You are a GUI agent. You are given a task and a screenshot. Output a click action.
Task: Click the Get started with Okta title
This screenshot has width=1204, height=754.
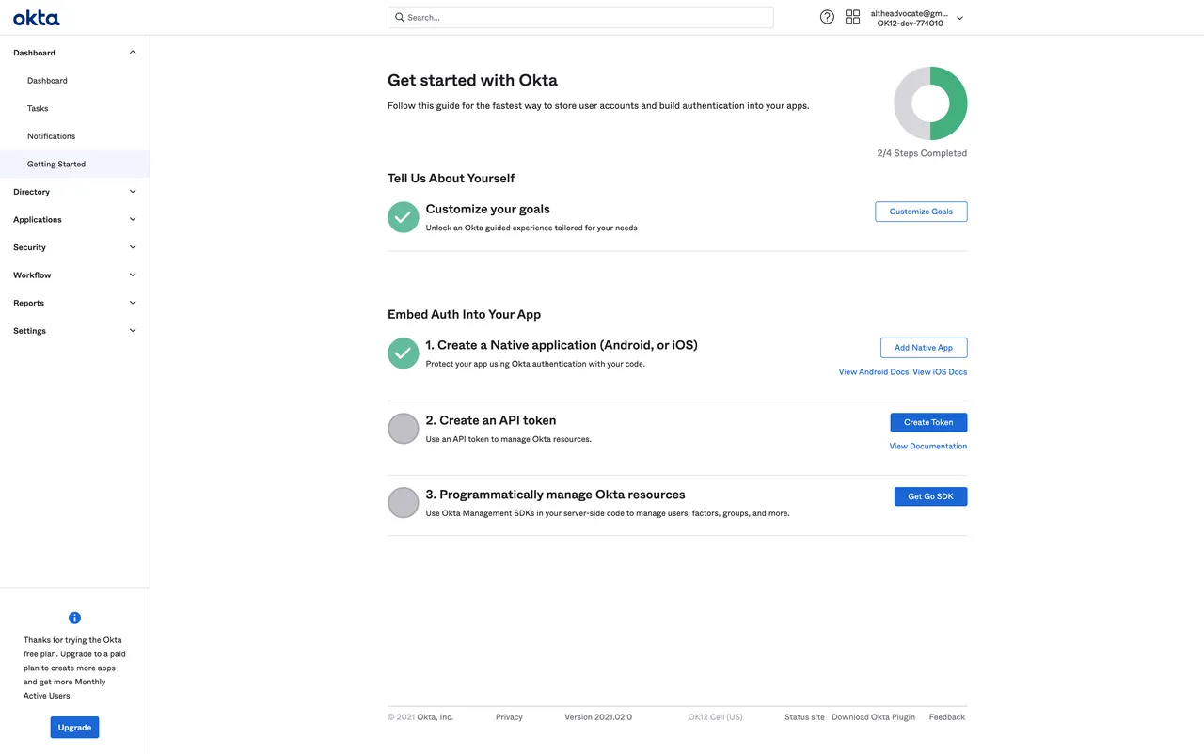point(472,80)
